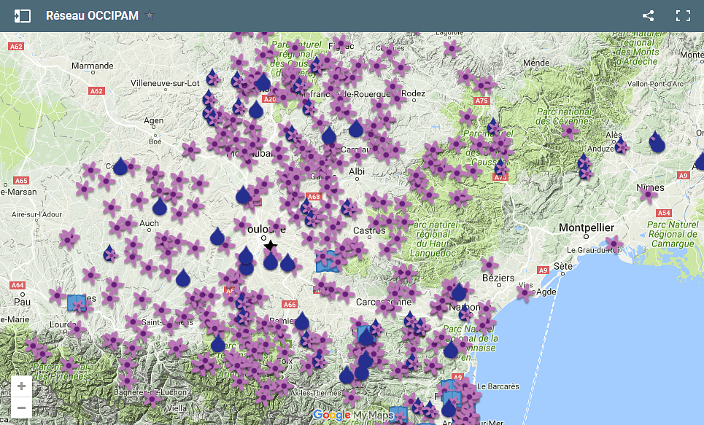Zoom out with the minus button

coord(21,408)
